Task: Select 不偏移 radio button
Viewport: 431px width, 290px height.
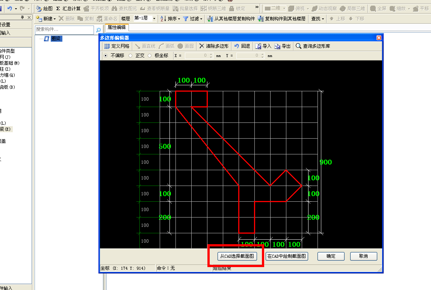Action: click(x=106, y=56)
